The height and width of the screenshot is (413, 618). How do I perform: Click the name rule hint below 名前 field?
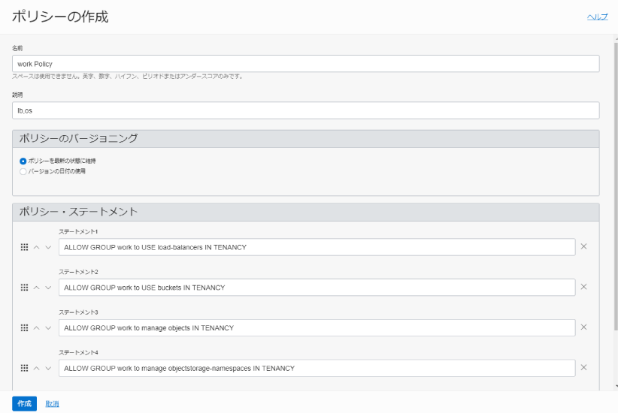(128, 77)
